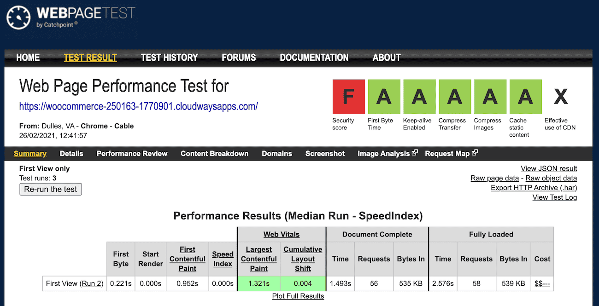Screen dimensions: 599x306
Task: Click the red F Security score badge
Action: [x=349, y=97]
